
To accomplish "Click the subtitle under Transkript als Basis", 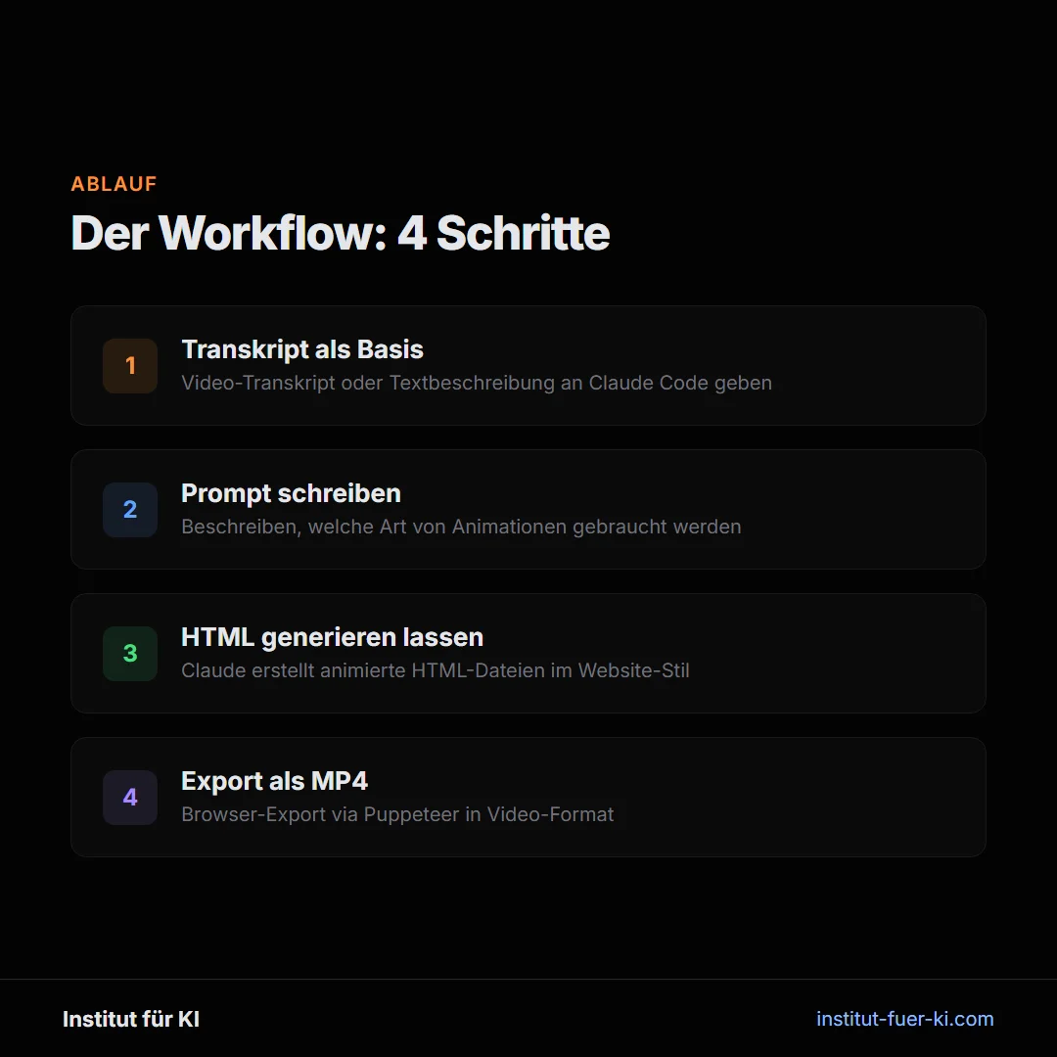I will point(476,383).
